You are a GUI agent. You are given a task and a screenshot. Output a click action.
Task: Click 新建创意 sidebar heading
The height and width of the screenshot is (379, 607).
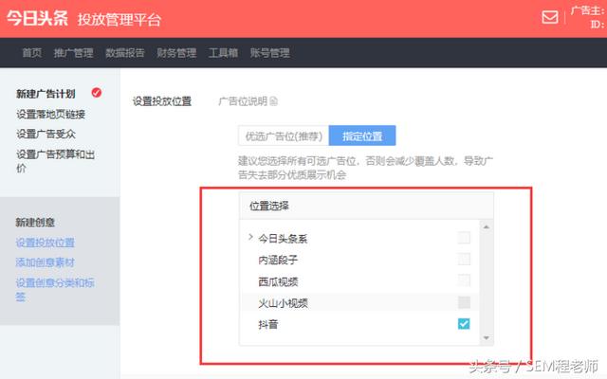[x=35, y=223]
